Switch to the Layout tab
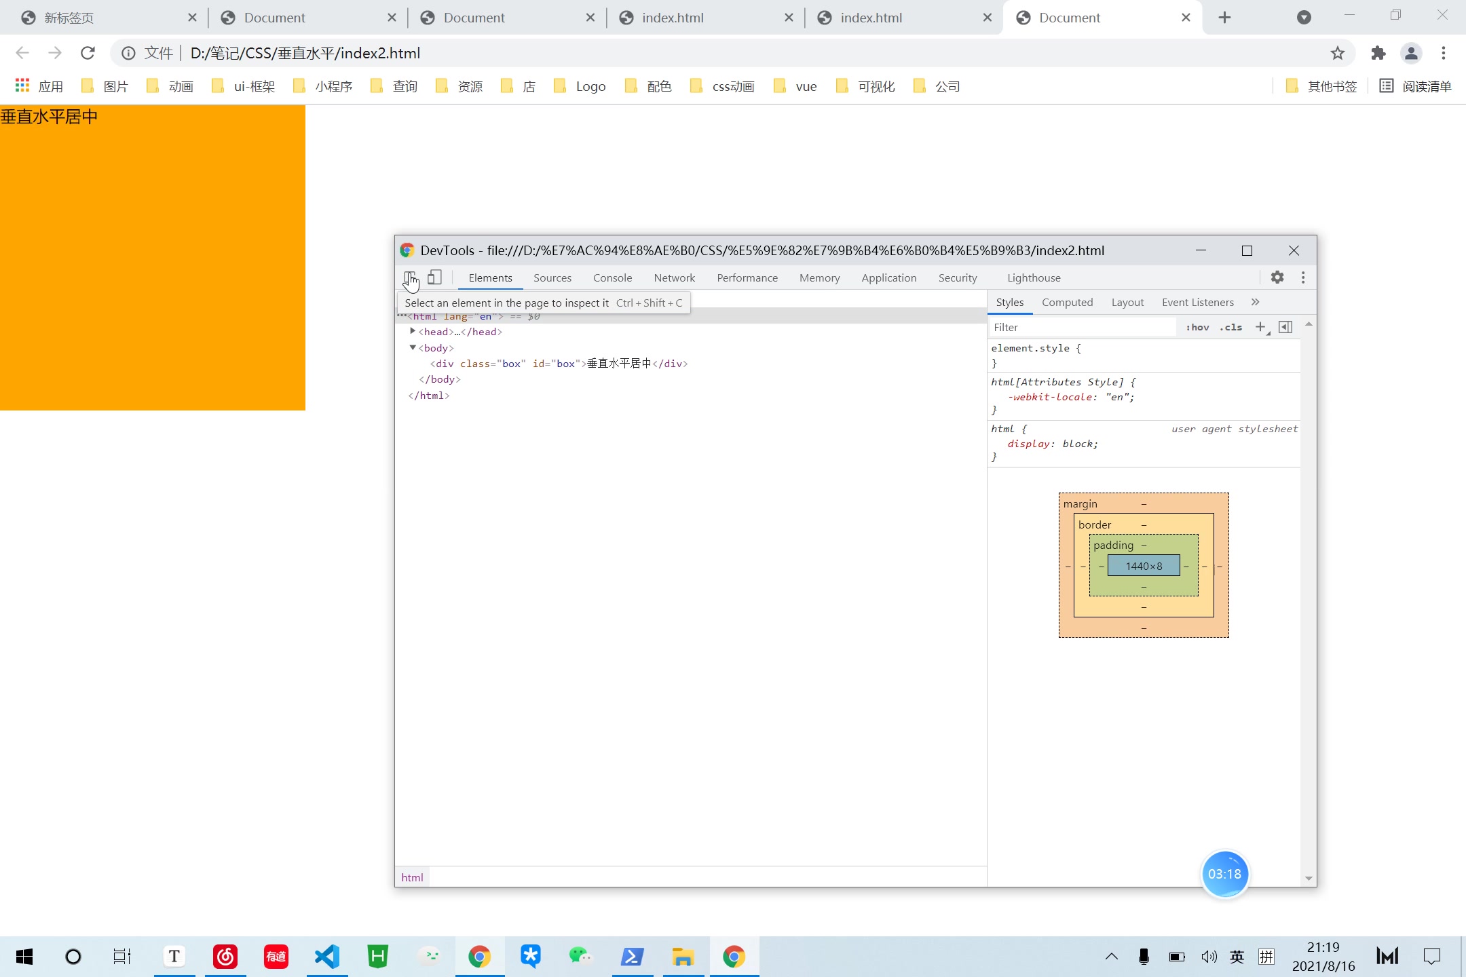This screenshot has height=977, width=1466. tap(1127, 302)
